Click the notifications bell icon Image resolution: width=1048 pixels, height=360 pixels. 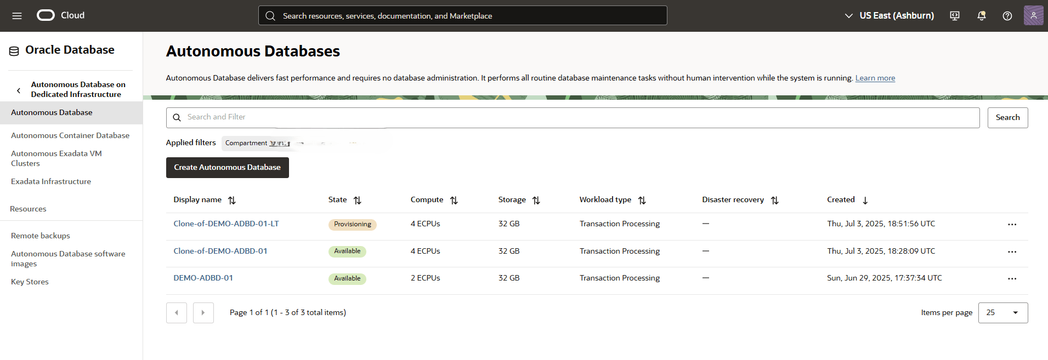(x=982, y=16)
